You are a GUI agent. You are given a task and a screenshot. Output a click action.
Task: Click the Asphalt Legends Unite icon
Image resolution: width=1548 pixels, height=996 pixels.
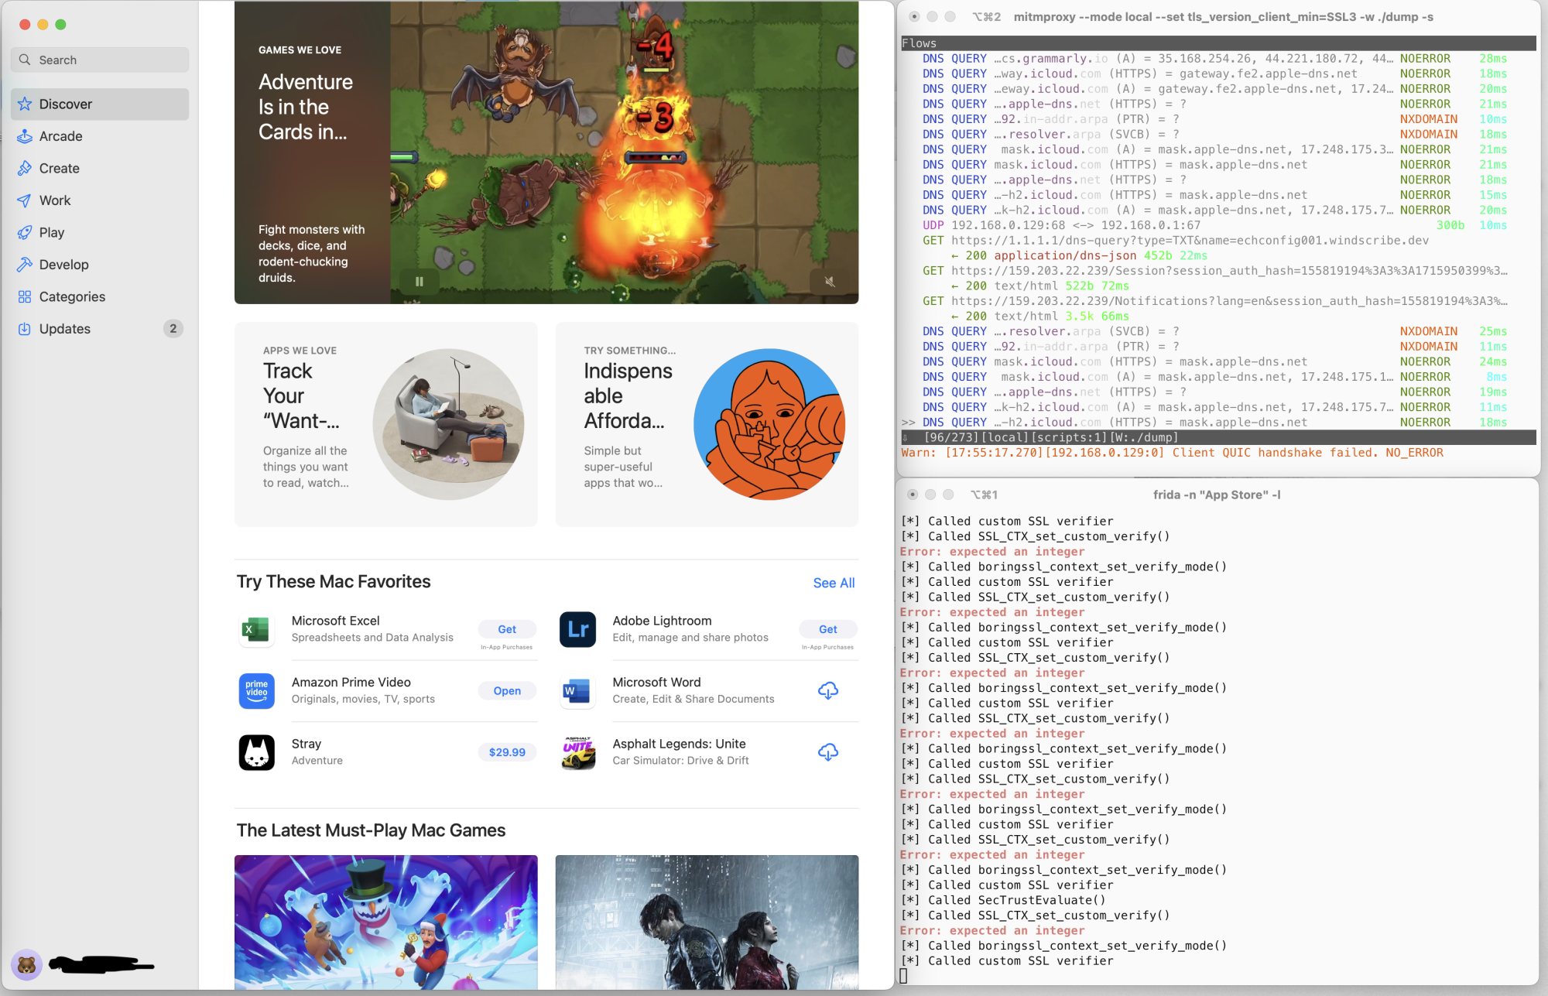click(x=578, y=752)
